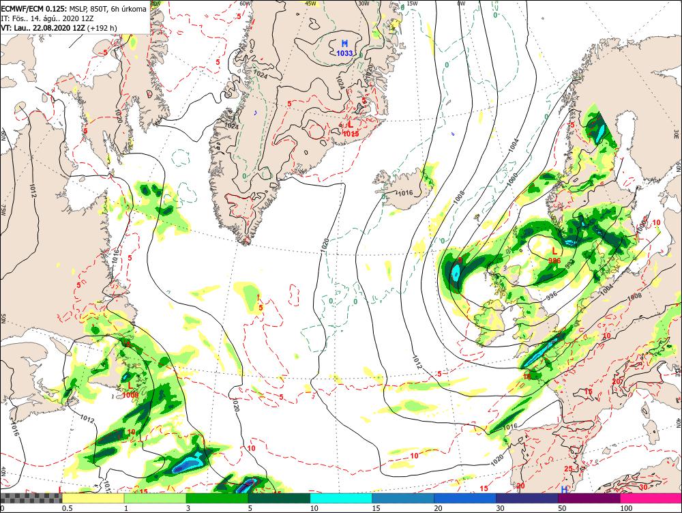Click the blue H marker near Spain's coast
This screenshot has width=682, height=513.
pos(564,490)
